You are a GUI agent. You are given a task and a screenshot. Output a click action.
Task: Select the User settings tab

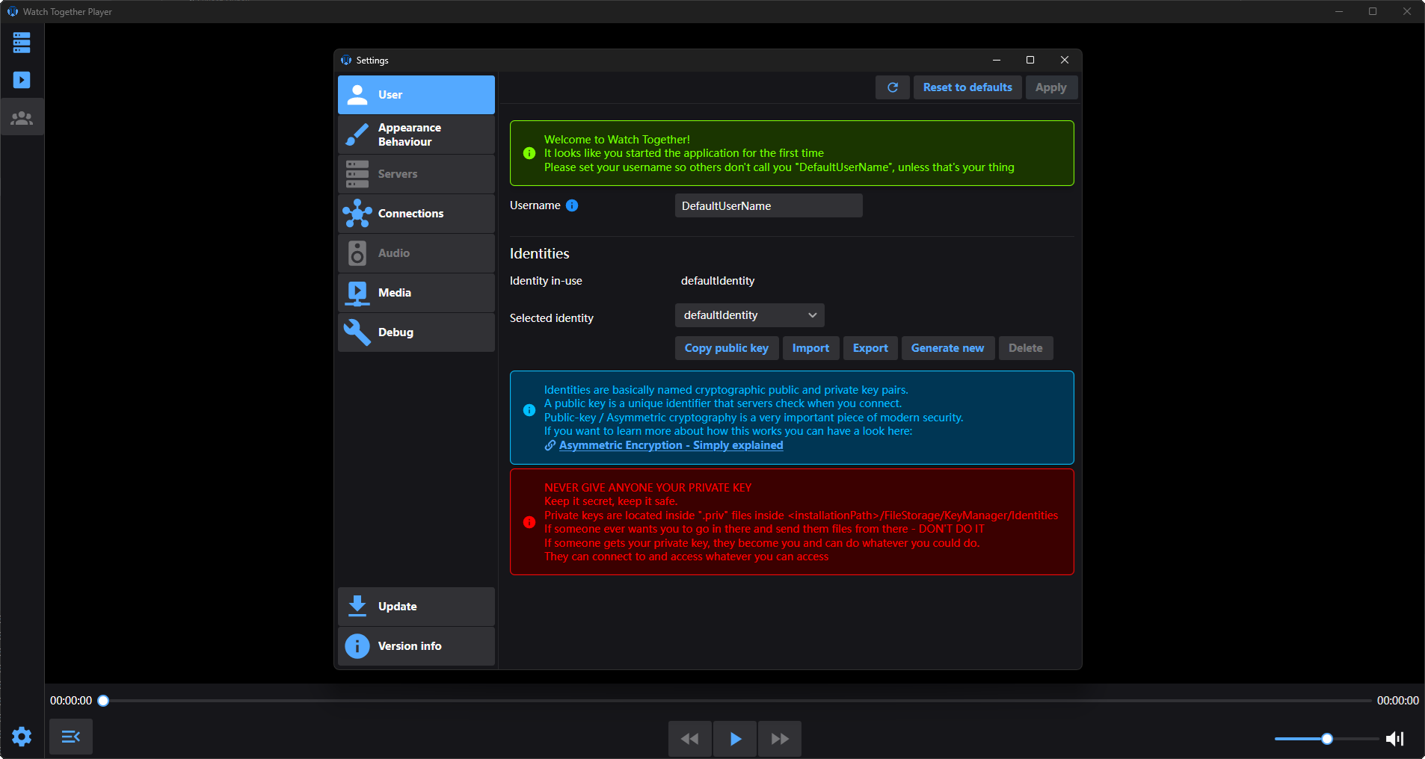(416, 95)
